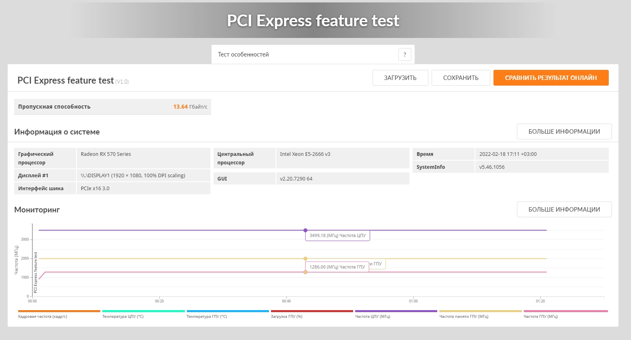Click the yellow GPU memory frequency point
The image size is (631, 340).
tap(305, 258)
